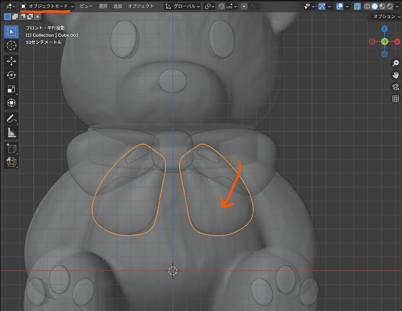Toggle proportional editing

point(244,6)
